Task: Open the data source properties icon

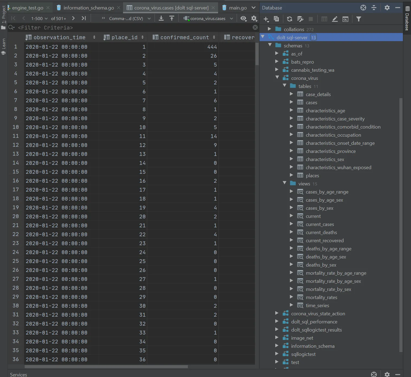Action: tap(300, 19)
